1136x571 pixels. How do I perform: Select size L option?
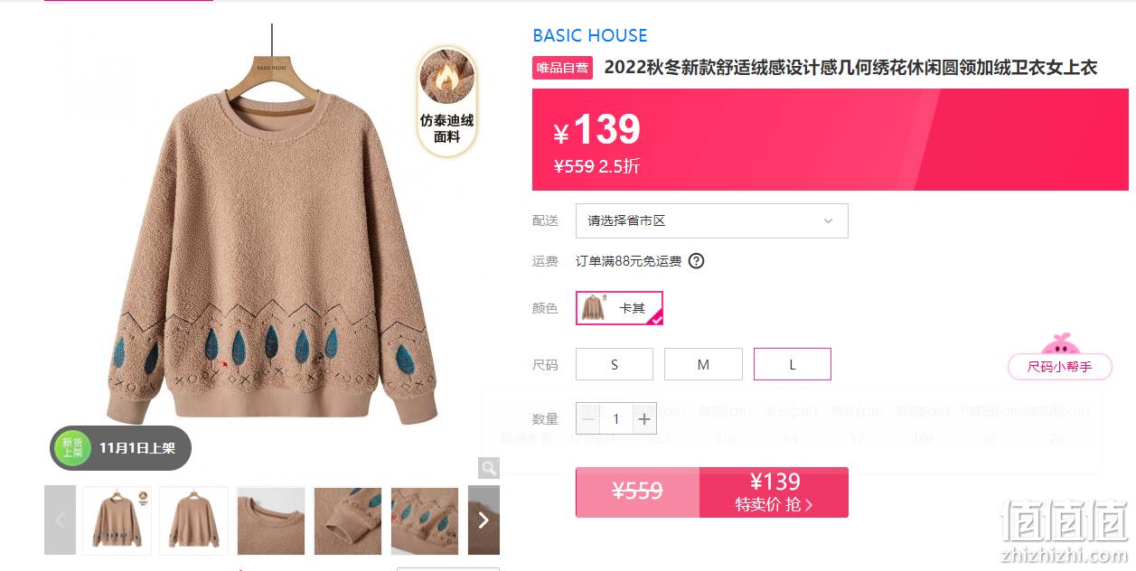[793, 364]
